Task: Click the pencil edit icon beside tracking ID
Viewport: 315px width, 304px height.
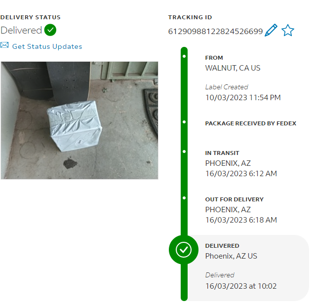Action: click(271, 30)
